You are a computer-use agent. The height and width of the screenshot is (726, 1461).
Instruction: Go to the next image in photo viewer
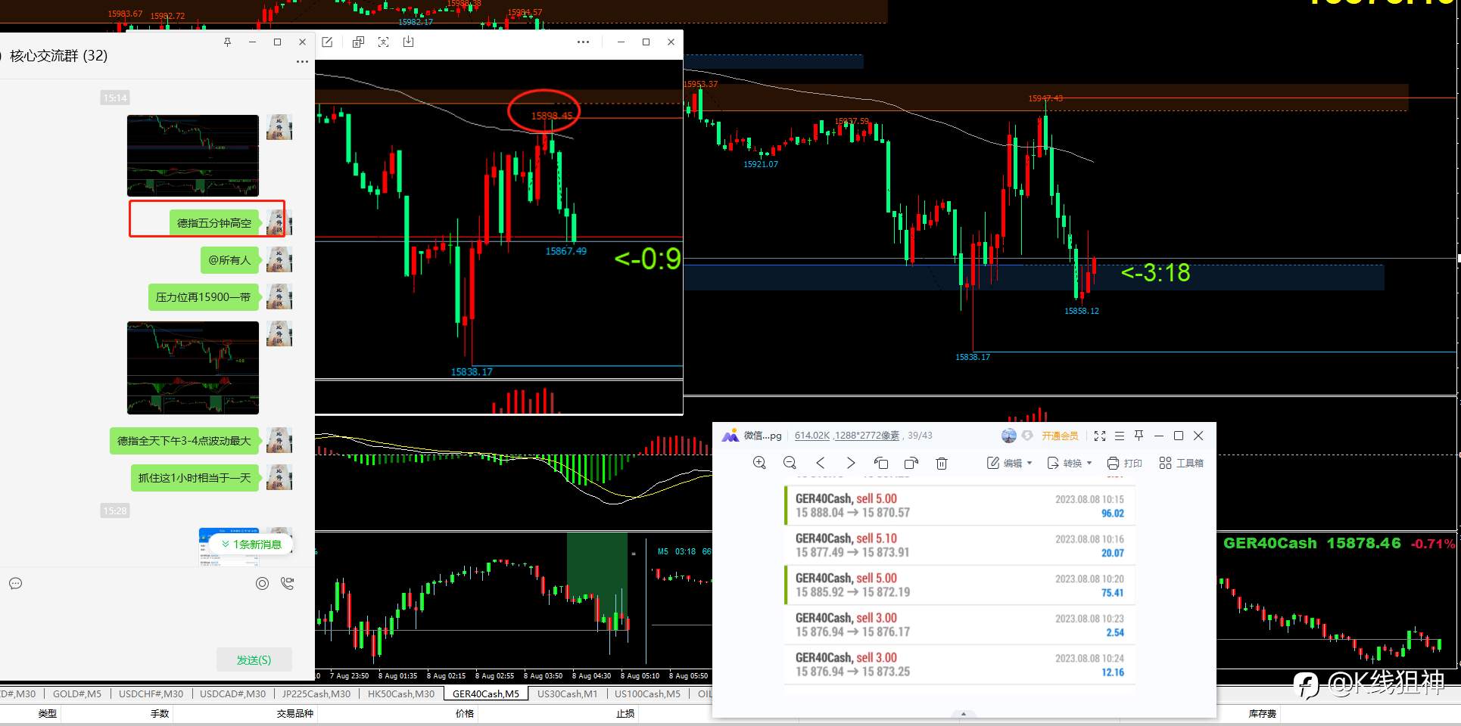click(851, 463)
